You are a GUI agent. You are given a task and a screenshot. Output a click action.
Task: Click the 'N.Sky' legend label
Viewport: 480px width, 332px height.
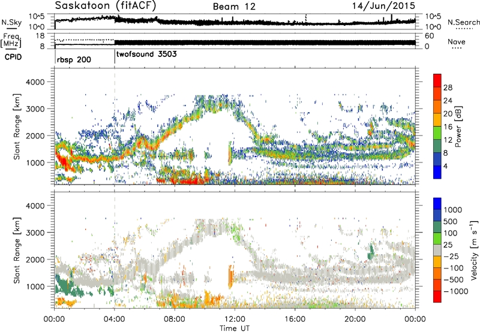[11, 22]
